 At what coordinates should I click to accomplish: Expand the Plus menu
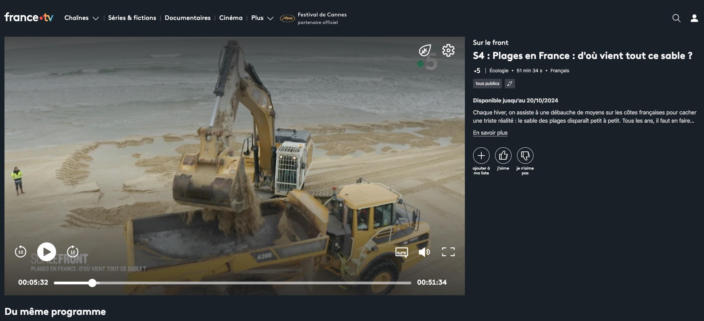point(262,18)
